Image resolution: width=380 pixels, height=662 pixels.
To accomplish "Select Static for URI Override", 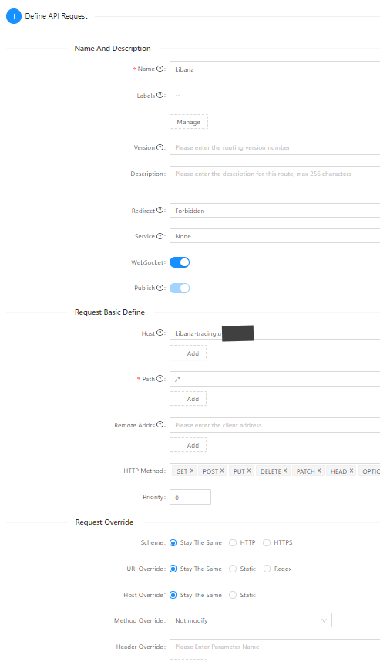I will point(232,569).
